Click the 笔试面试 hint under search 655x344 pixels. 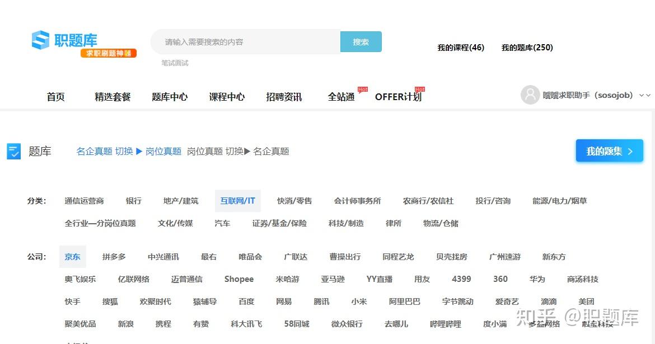(x=175, y=63)
